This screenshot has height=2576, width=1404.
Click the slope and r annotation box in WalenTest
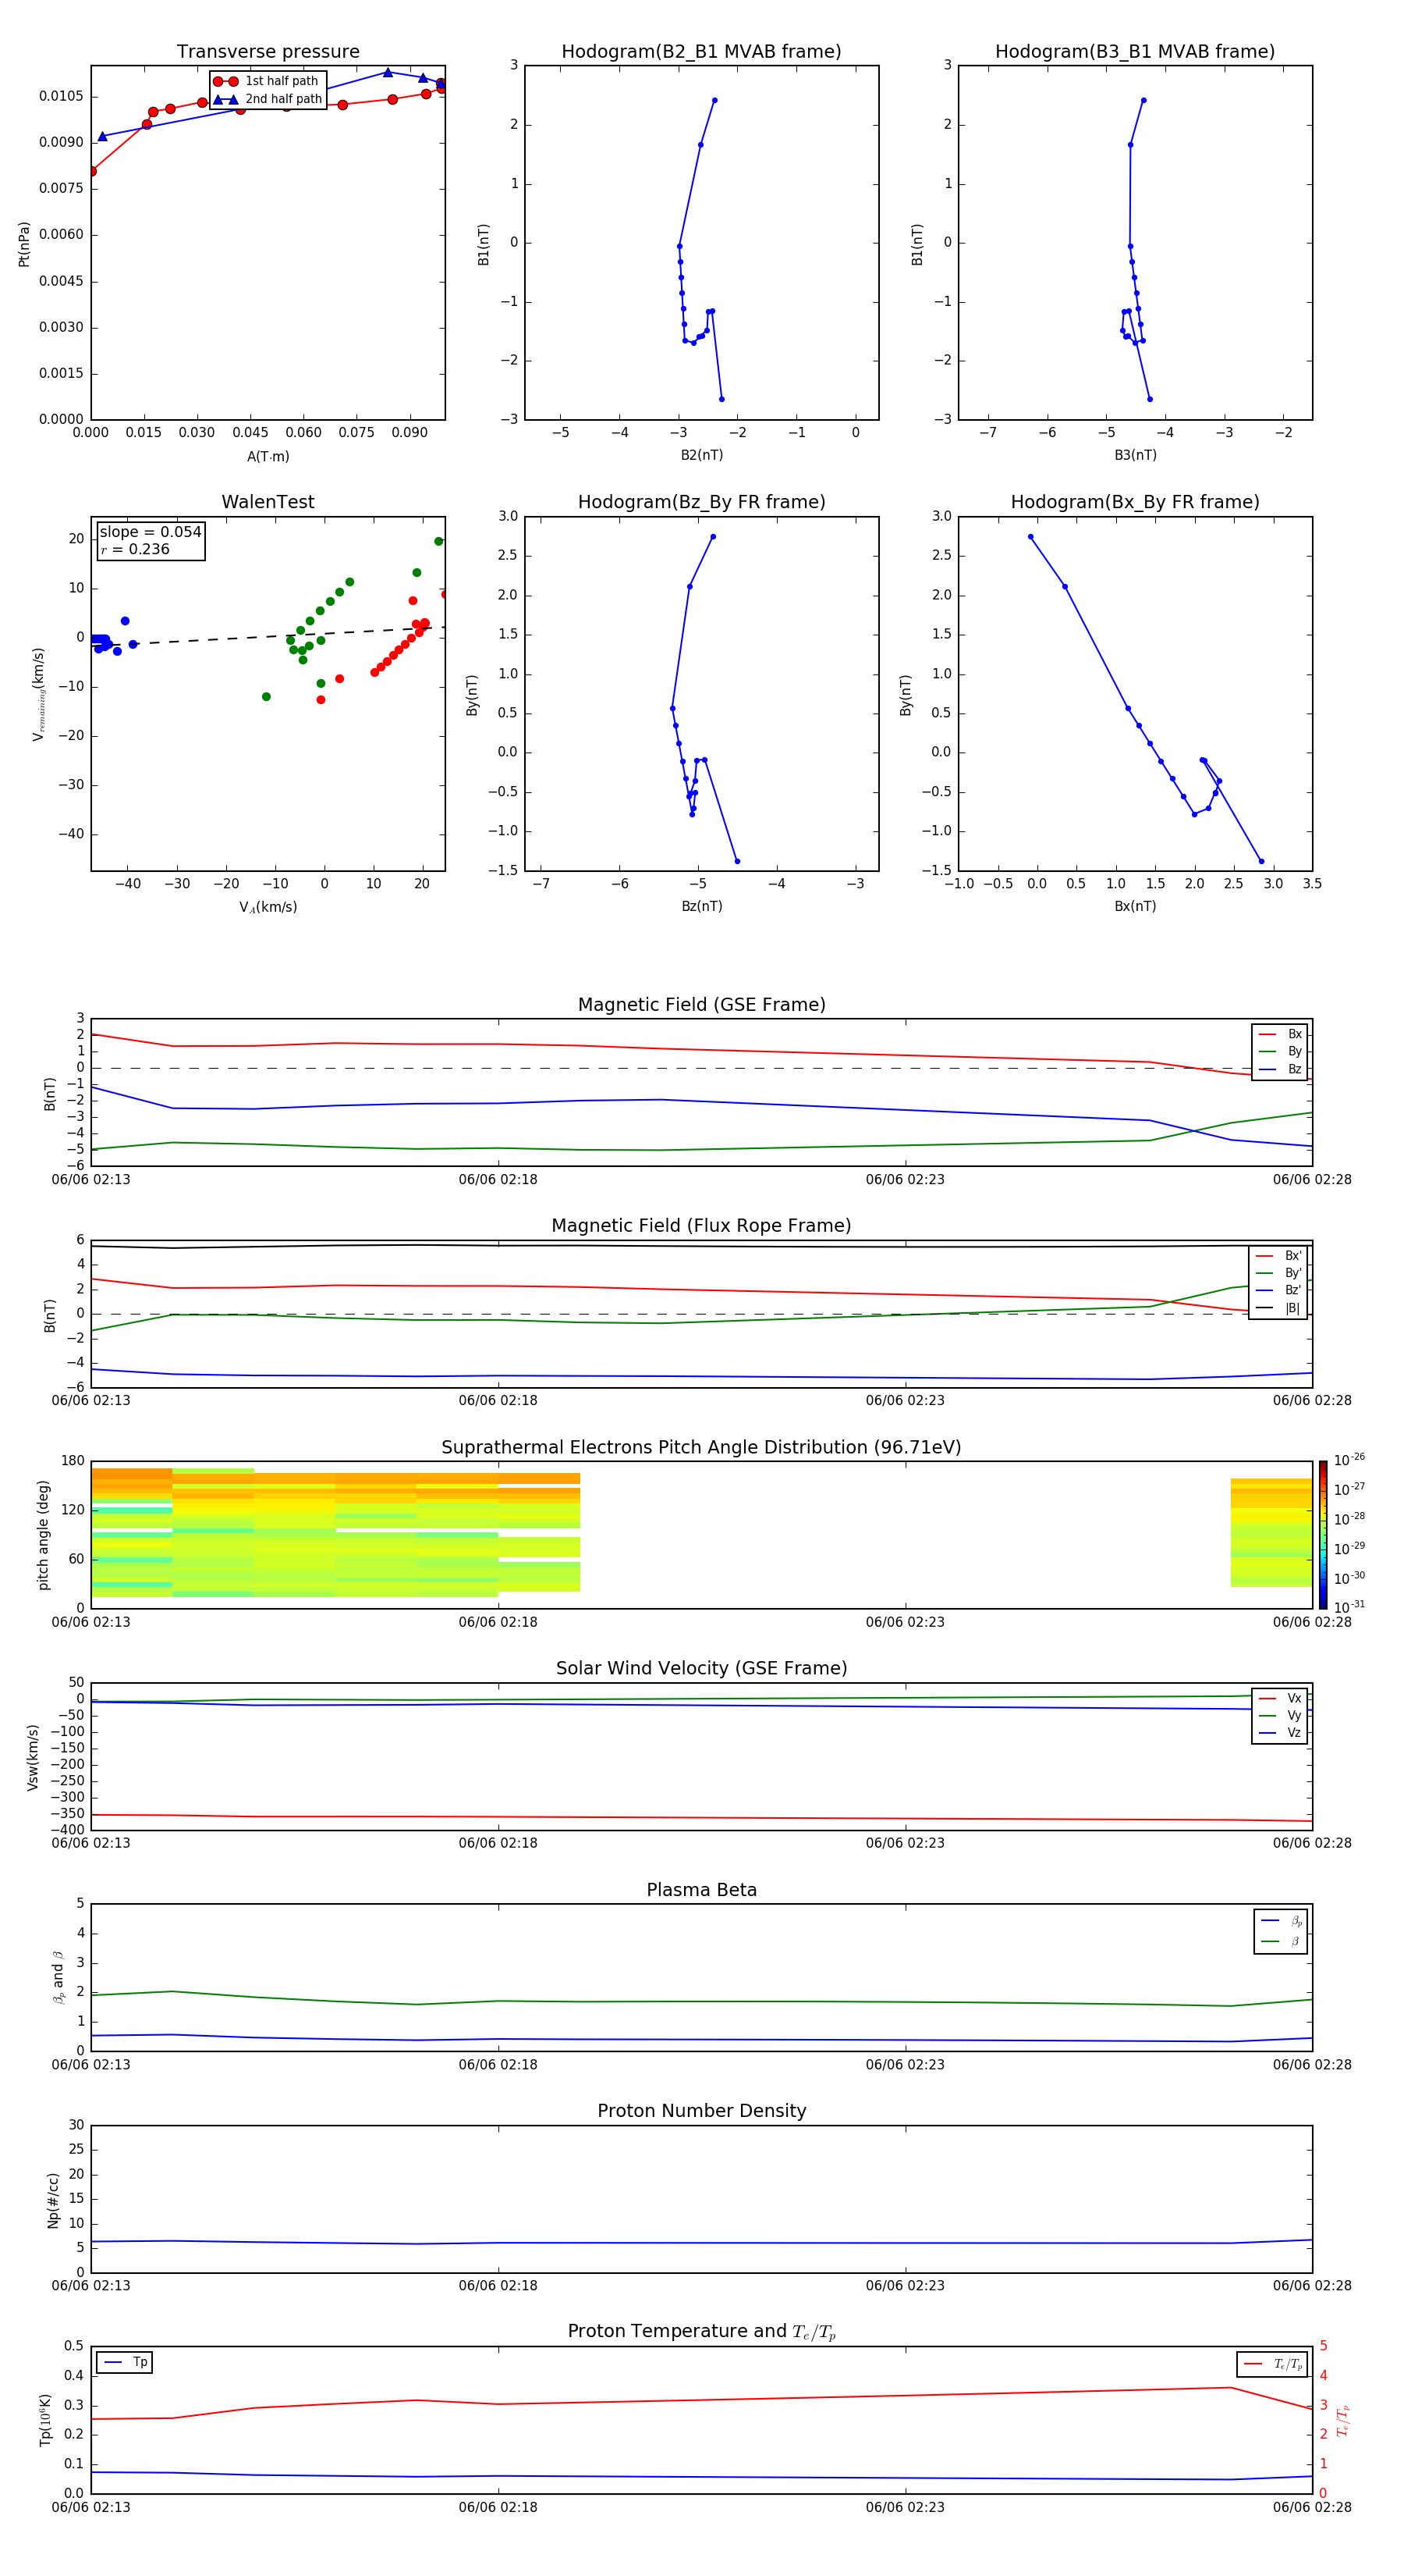[x=150, y=540]
